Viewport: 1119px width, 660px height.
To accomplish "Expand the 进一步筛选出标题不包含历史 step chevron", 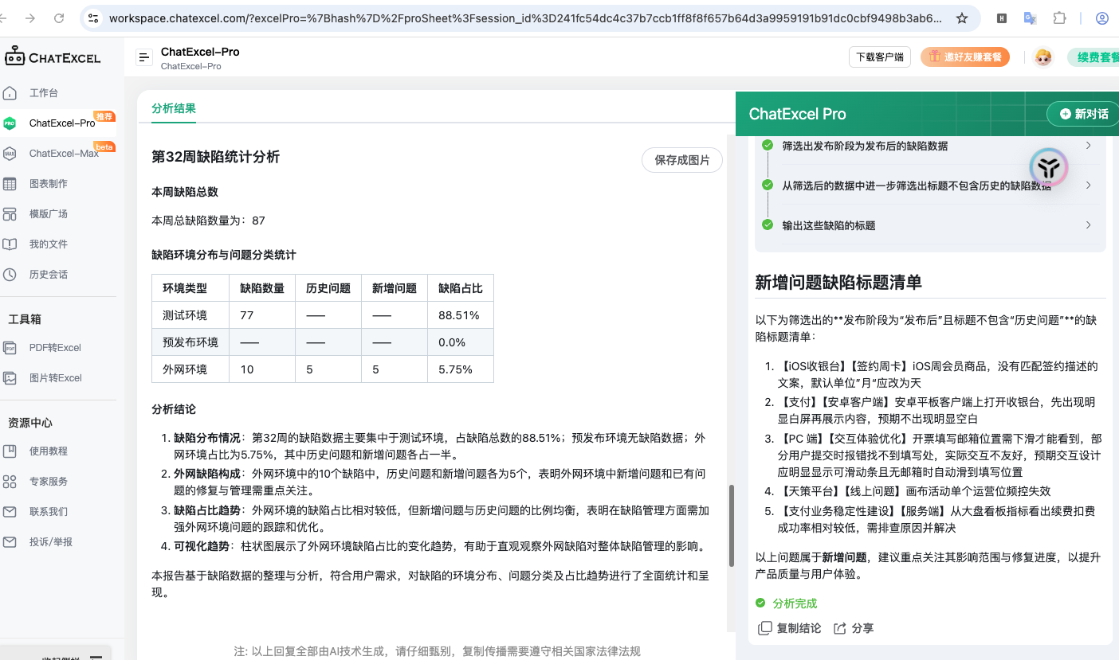I will 1089,186.
